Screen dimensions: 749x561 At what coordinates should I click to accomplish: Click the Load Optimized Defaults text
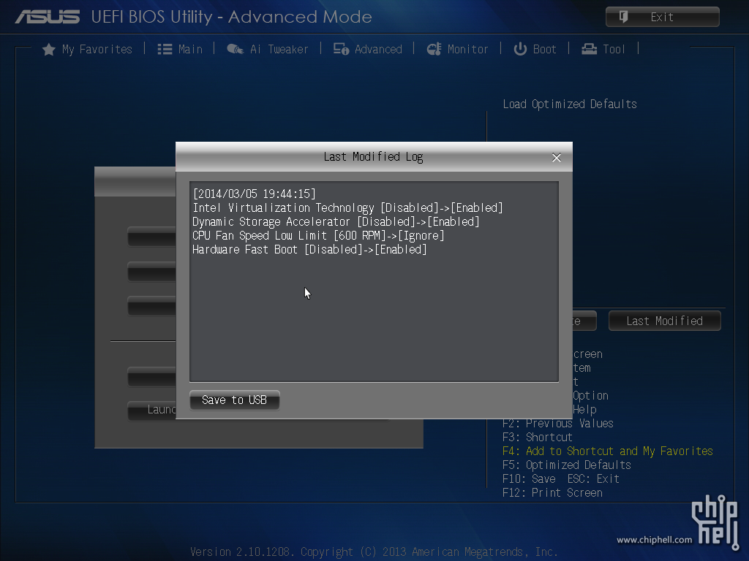click(570, 104)
